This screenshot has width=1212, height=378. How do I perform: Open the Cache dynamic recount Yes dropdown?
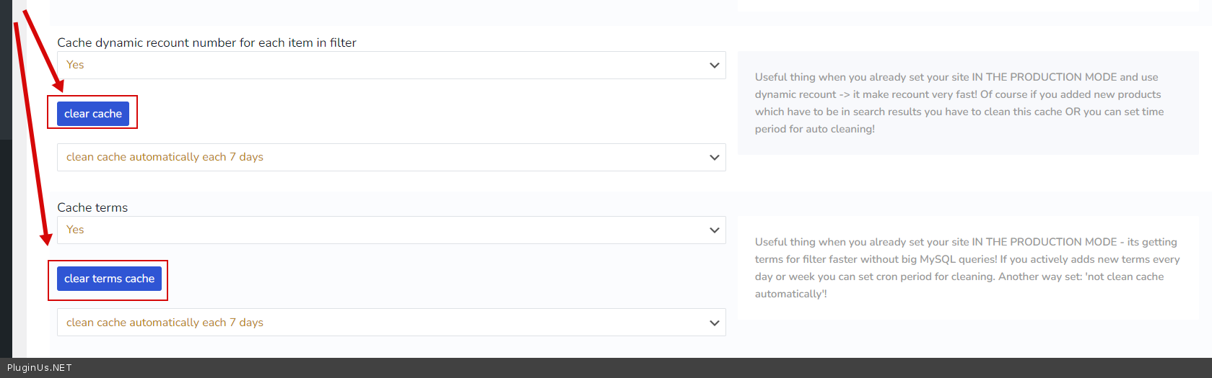(391, 66)
